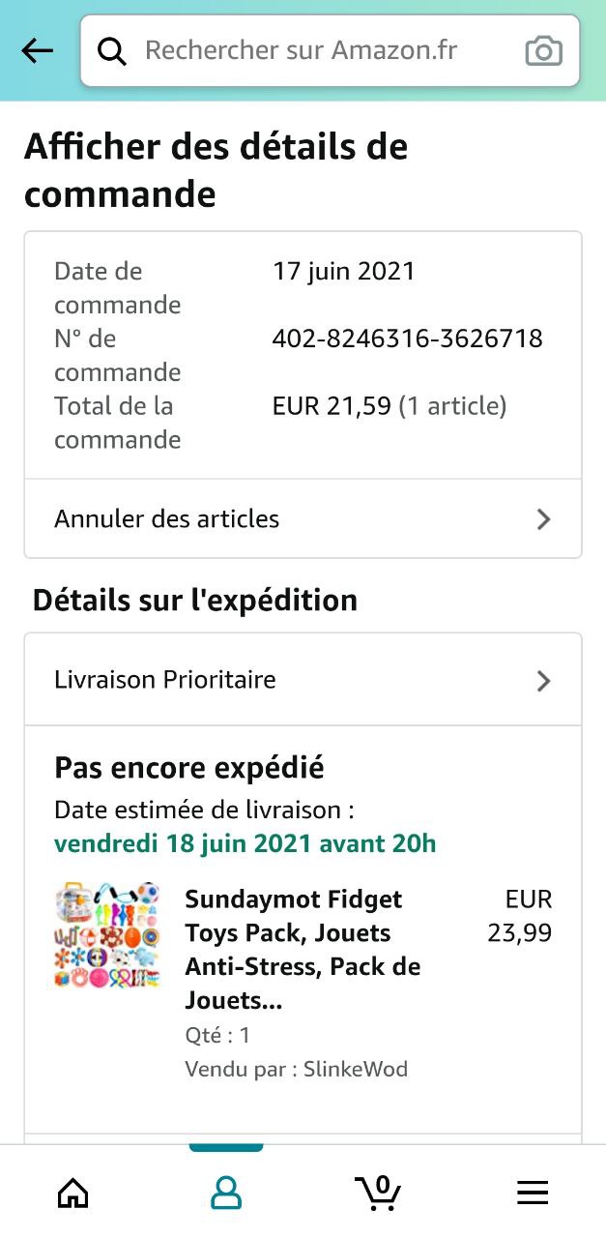Open the hamburger menu icon
The height and width of the screenshot is (1238, 606).
coord(533,1194)
